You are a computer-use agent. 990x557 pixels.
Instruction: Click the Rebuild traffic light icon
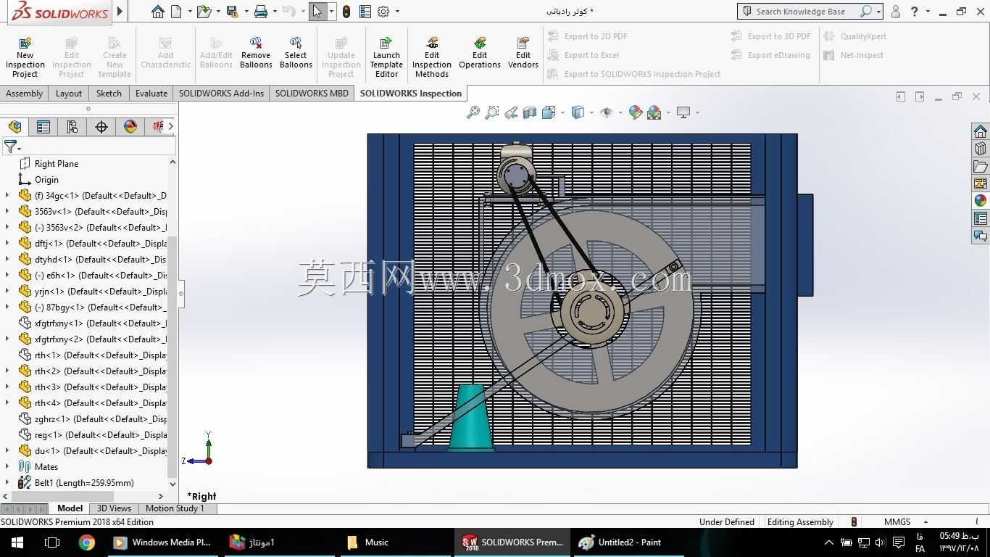346,12
